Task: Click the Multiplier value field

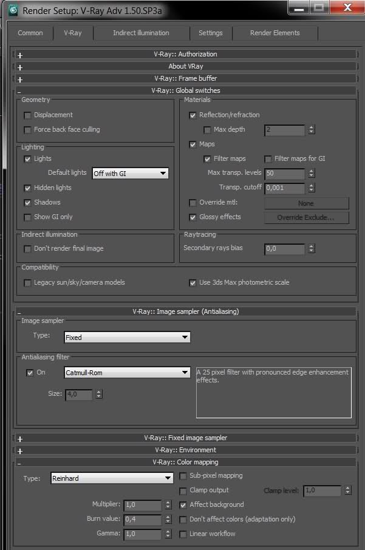Action: (x=143, y=505)
